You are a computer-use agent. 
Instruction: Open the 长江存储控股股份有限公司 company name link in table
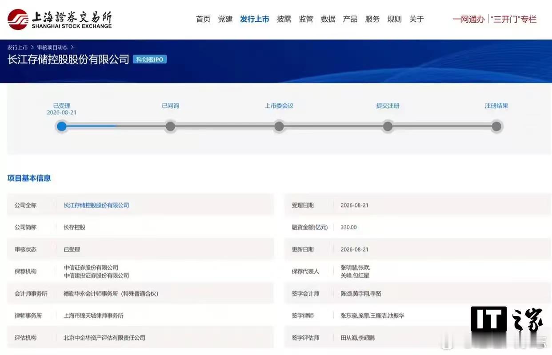[x=96, y=205]
